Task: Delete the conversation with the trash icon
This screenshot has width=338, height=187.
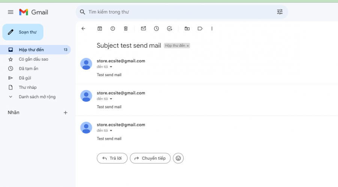Action: coord(126,28)
